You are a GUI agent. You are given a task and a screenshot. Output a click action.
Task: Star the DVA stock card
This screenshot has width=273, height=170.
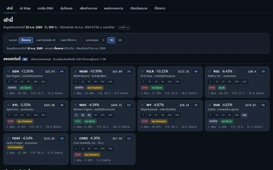[209, 105]
